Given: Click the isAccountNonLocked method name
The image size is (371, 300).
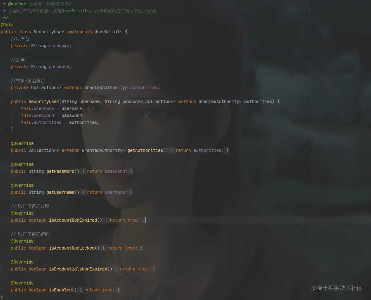Looking at the screenshot, I should (72, 248).
